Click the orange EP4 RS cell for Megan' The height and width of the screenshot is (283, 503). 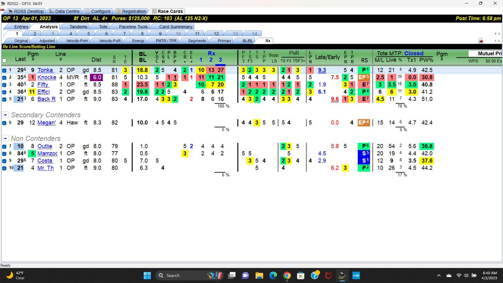click(x=364, y=123)
